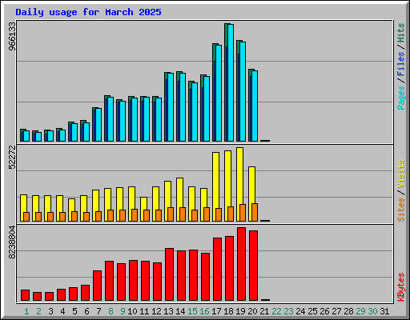Image resolution: width=410 pixels, height=320 pixels.
Task: Click the yellow visits bar for day 19
Action: coord(239,176)
